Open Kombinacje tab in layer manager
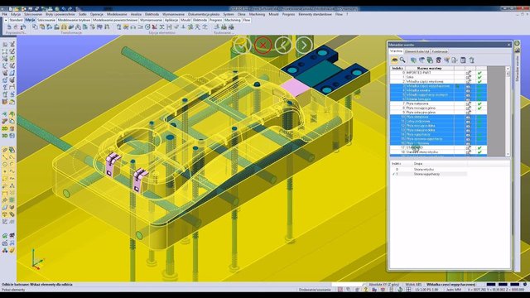Image resolution: width=530 pixels, height=298 pixels. tap(440, 51)
